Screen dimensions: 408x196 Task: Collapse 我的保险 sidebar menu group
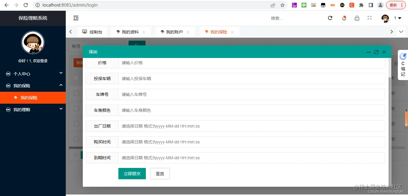click(x=33, y=85)
